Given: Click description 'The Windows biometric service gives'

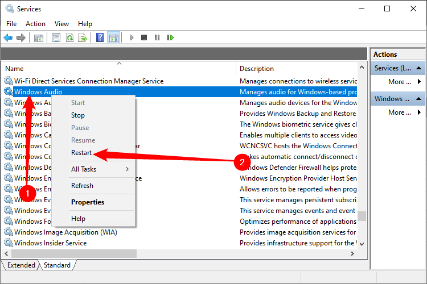Looking at the screenshot, I should coord(298,124).
